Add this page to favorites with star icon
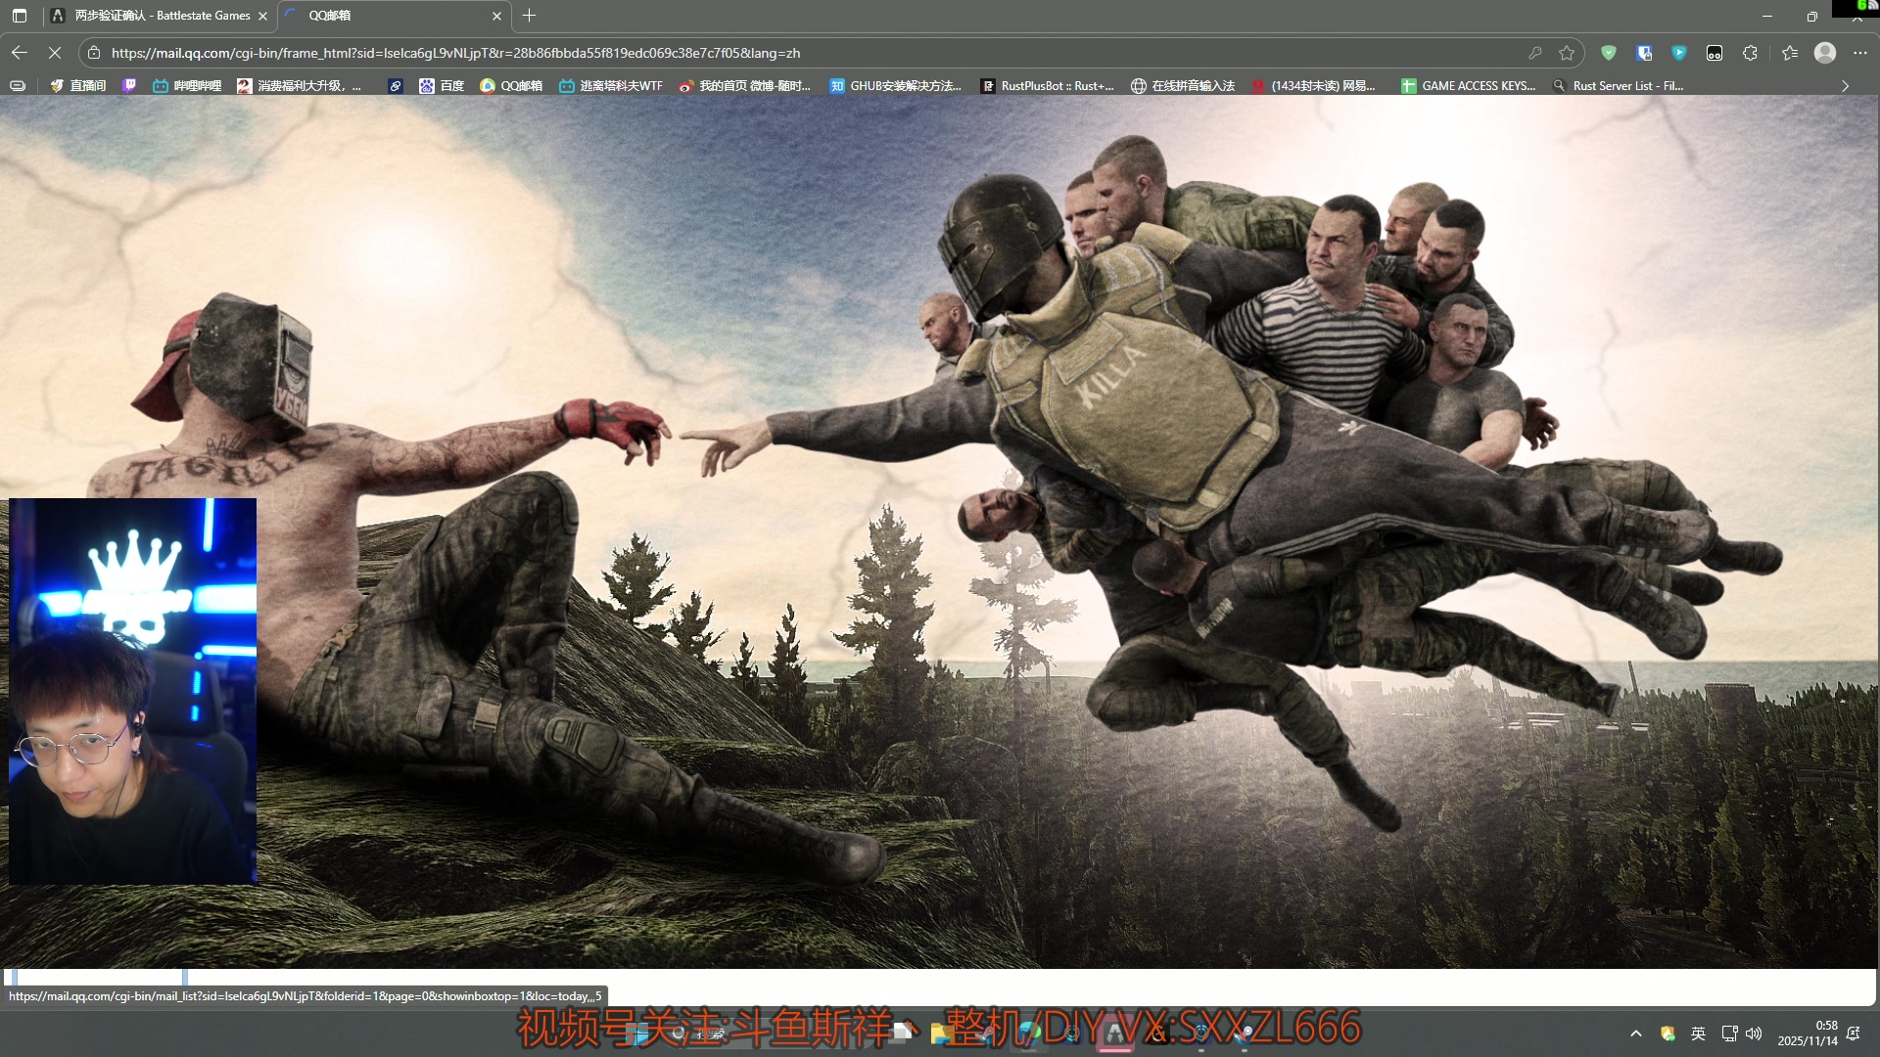The height and width of the screenshot is (1057, 1880). (1567, 53)
